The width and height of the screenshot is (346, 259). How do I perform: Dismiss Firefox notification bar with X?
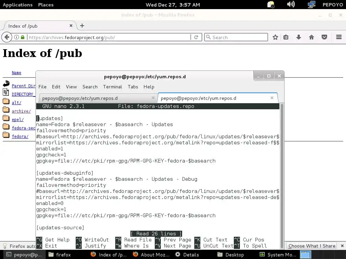tap(342, 246)
